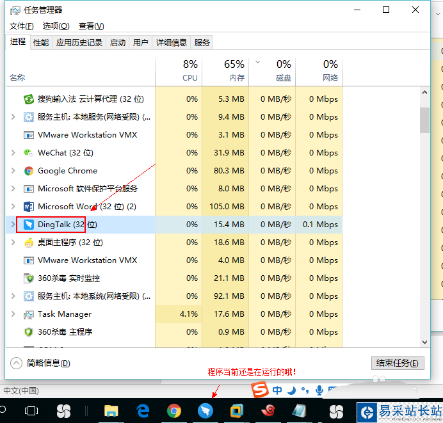Open DingTalk from the taskbar

point(205,411)
